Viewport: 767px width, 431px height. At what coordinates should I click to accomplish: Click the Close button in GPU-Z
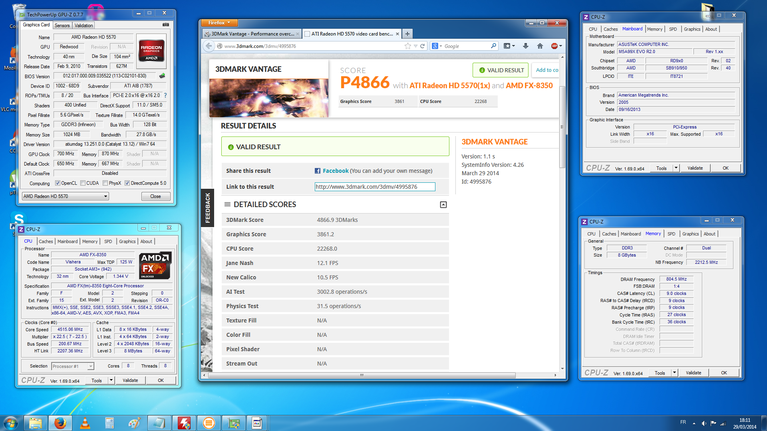[x=156, y=196]
